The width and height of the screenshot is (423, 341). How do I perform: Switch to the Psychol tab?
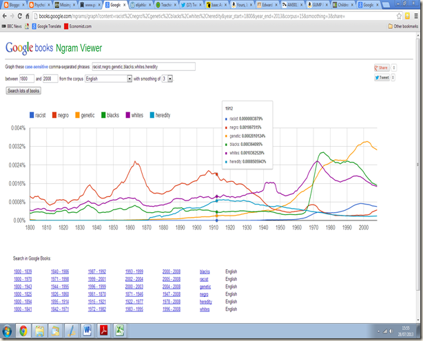39,5
